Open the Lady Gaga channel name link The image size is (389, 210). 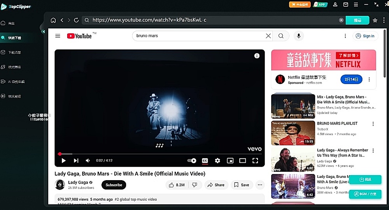point(78,182)
